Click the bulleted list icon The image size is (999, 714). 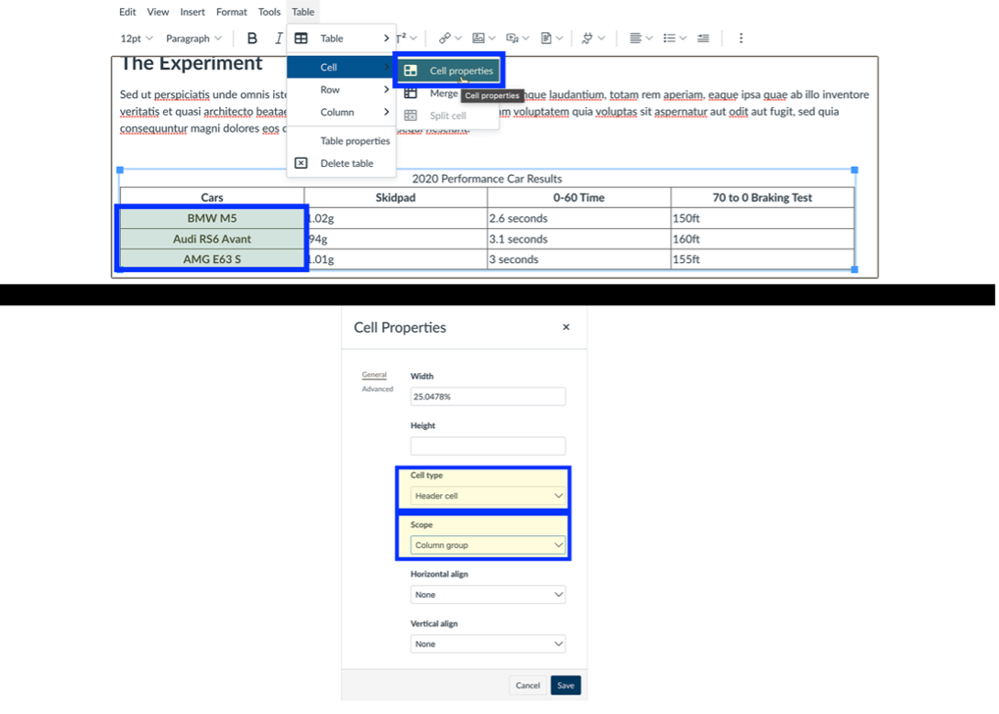(x=669, y=38)
